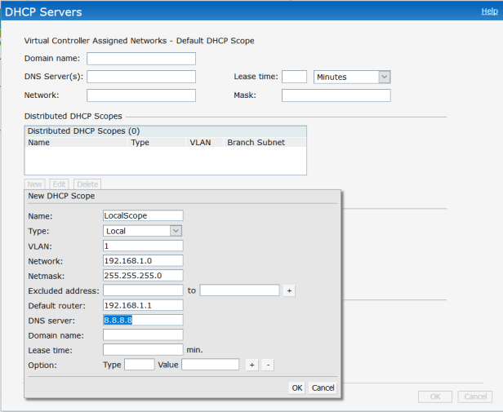
Task: Click the DNS Server(s) input field
Action: pyautogui.click(x=141, y=77)
